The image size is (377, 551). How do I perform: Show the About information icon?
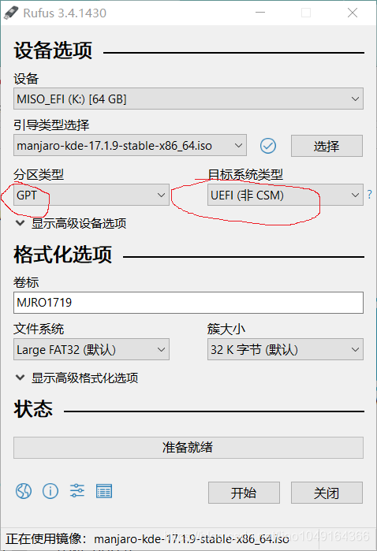point(50,491)
